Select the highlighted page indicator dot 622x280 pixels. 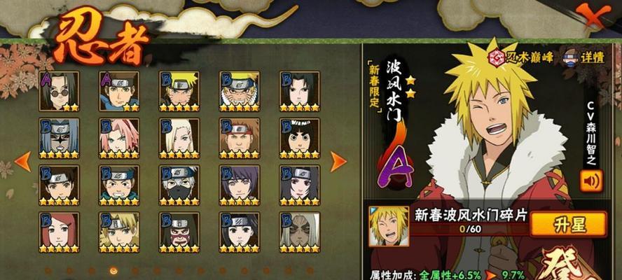point(113,271)
